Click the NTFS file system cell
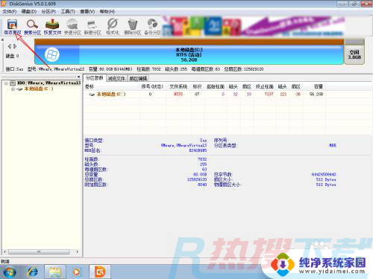 point(178,94)
